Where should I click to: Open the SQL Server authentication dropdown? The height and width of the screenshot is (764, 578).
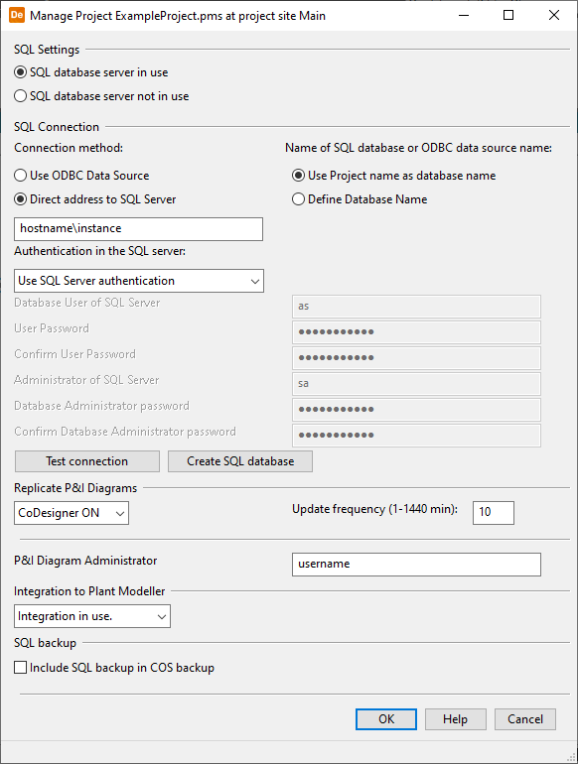tap(139, 281)
